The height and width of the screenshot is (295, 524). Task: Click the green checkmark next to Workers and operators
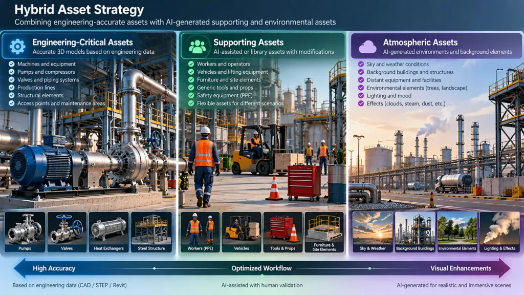tap(191, 64)
